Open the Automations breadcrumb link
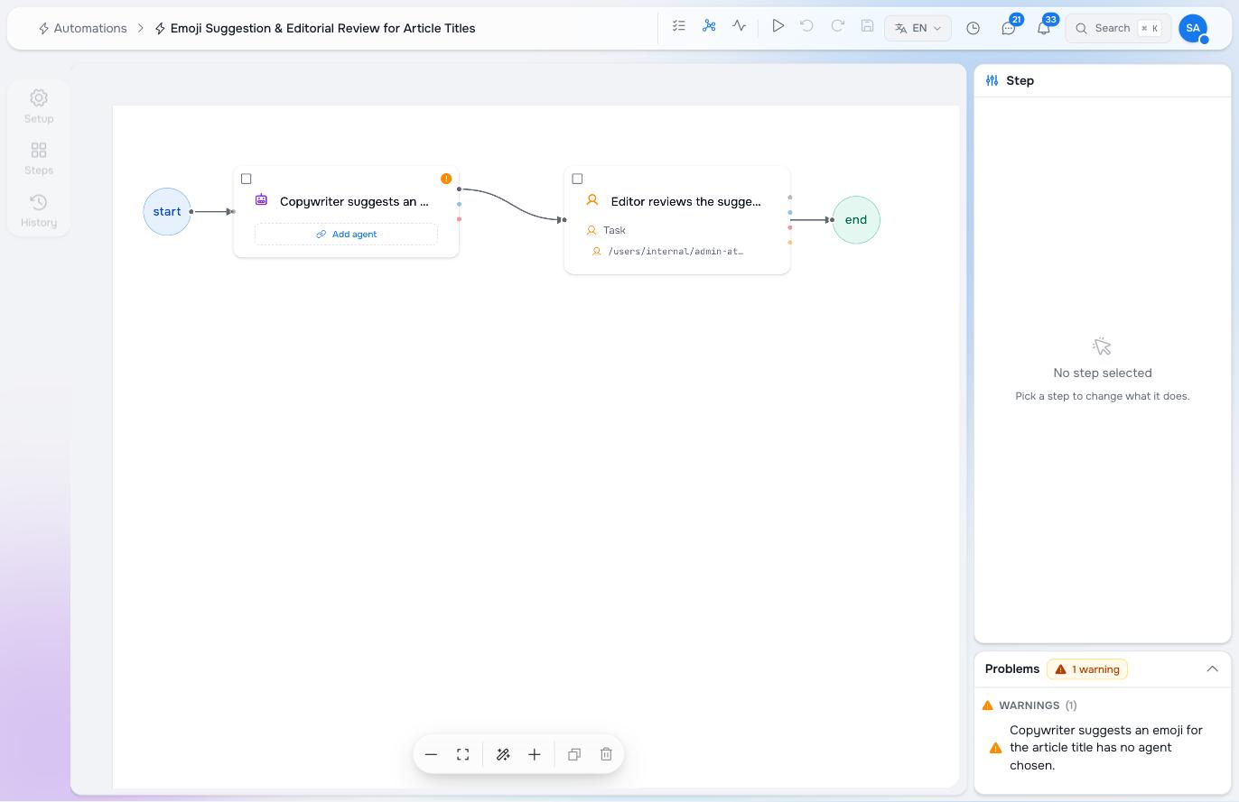Image resolution: width=1239 pixels, height=802 pixels. click(82, 28)
